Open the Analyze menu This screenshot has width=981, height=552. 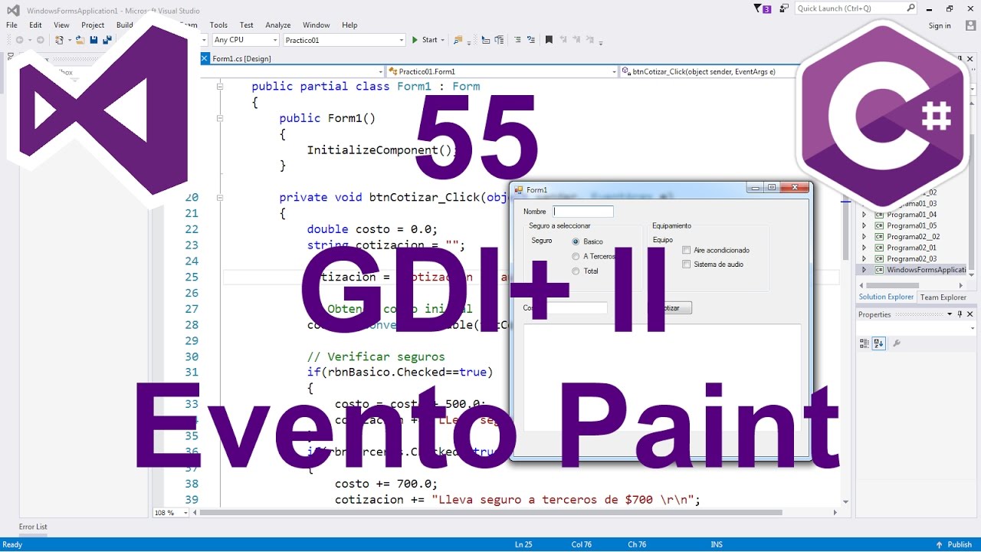click(278, 25)
